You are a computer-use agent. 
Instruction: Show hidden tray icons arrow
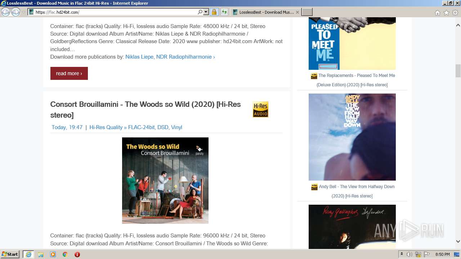tap(402, 254)
